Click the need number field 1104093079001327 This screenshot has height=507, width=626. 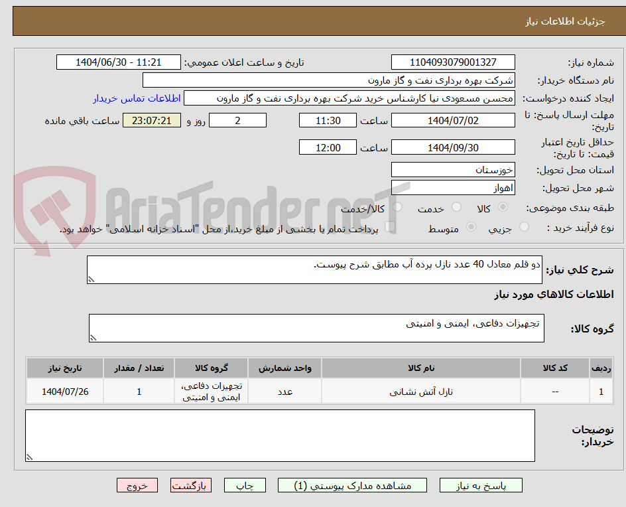tap(453, 62)
